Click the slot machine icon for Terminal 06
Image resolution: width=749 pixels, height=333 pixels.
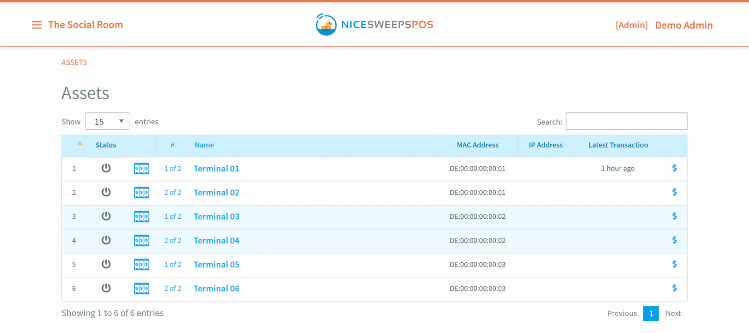pos(141,289)
